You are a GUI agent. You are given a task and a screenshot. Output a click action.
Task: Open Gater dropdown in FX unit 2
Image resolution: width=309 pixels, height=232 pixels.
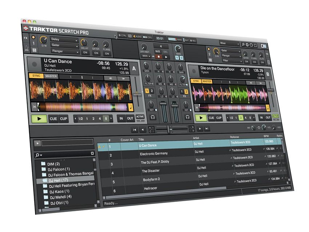coord(231,51)
